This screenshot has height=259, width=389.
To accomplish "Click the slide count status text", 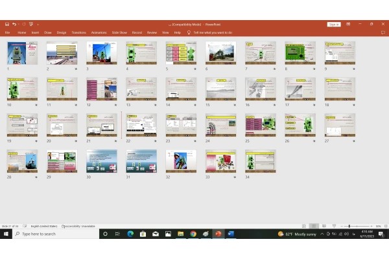I will click(x=10, y=226).
